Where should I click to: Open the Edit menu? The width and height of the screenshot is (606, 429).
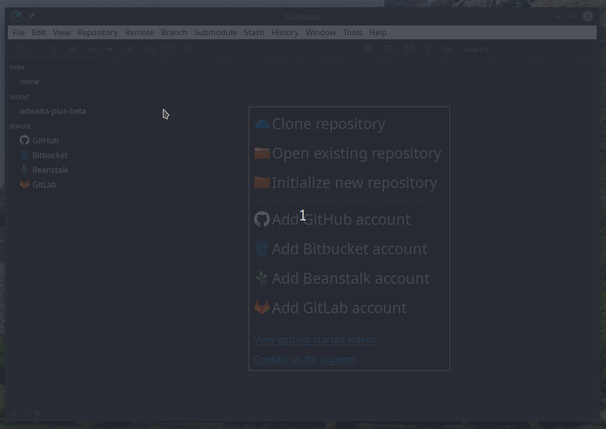click(39, 32)
